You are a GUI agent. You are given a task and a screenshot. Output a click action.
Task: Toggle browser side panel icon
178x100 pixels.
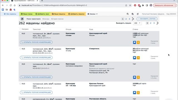click(x=147, y=5)
